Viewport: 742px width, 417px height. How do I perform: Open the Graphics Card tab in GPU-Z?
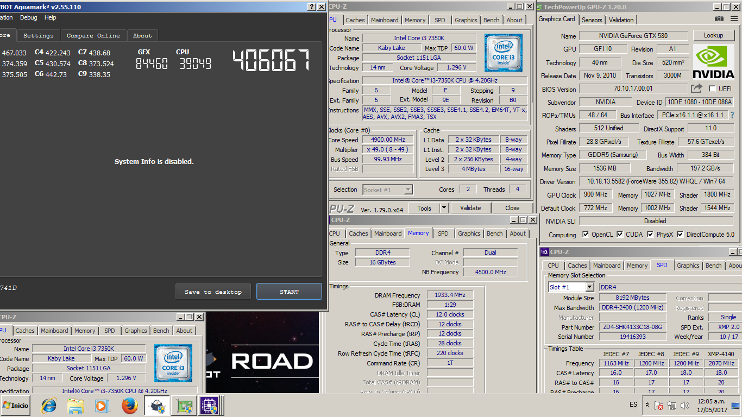click(557, 19)
